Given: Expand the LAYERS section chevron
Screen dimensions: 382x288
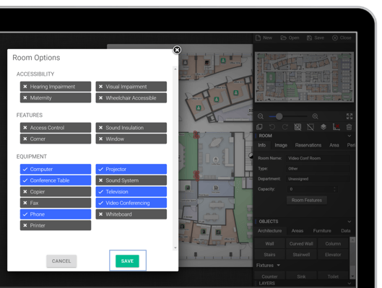Looking at the screenshot, I should pos(350,284).
